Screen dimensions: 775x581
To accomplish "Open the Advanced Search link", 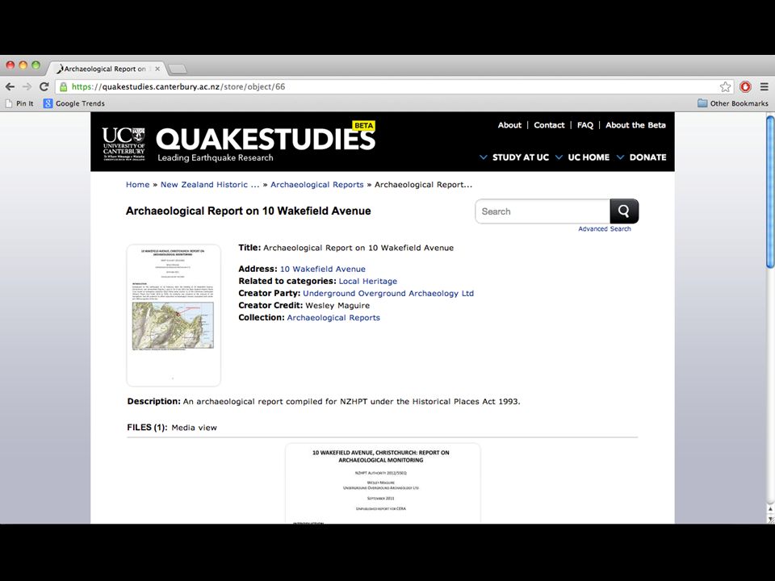I will 605,228.
